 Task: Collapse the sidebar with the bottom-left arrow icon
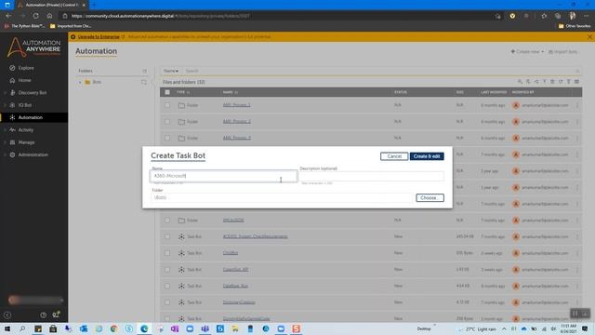click(7, 315)
